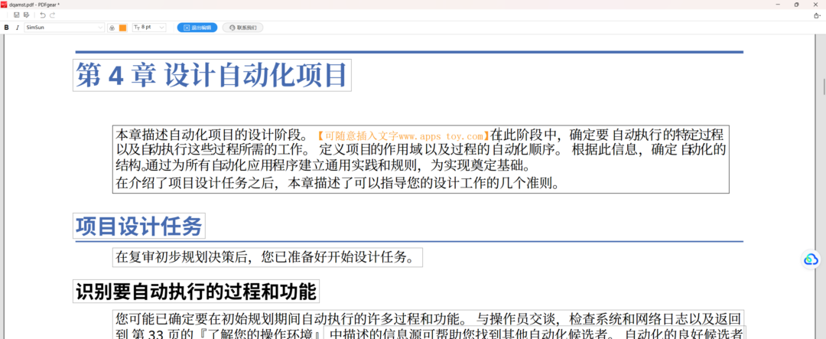Click the Redo arrow icon
826x339 pixels.
point(52,15)
